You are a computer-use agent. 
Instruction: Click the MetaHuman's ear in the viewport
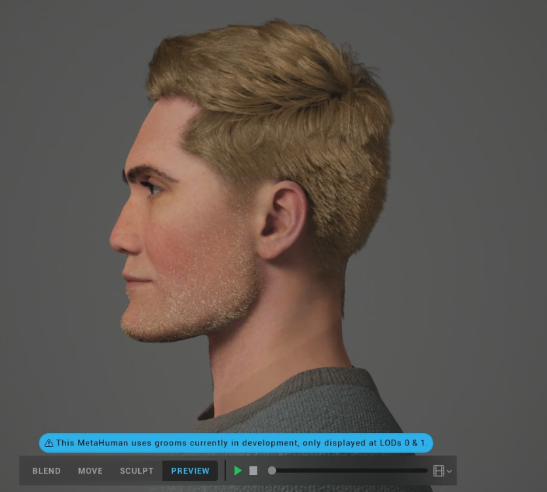tap(281, 220)
